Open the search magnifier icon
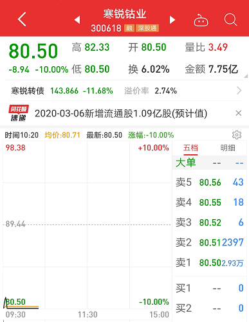Screen dimensions: 249x322 (x=230, y=20)
